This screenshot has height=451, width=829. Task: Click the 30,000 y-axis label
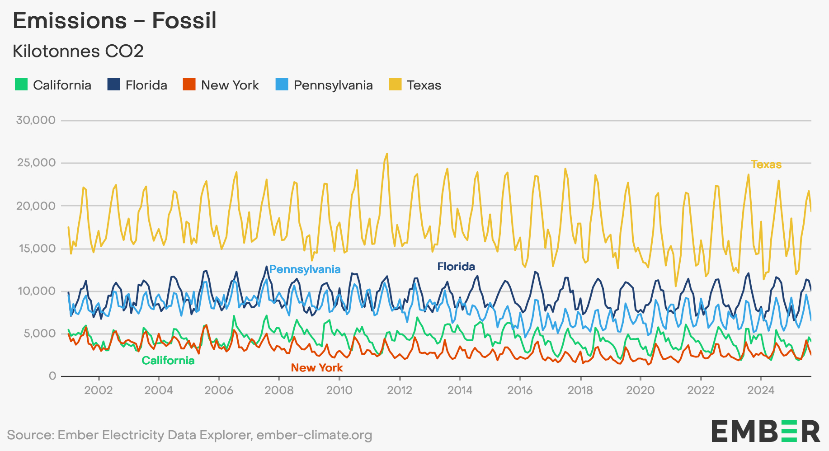(36, 120)
